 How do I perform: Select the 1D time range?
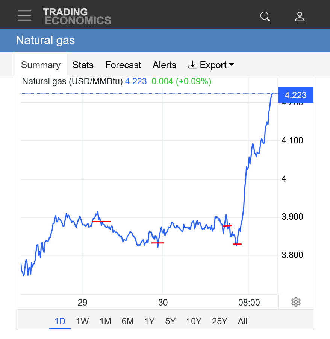pyautogui.click(x=60, y=321)
